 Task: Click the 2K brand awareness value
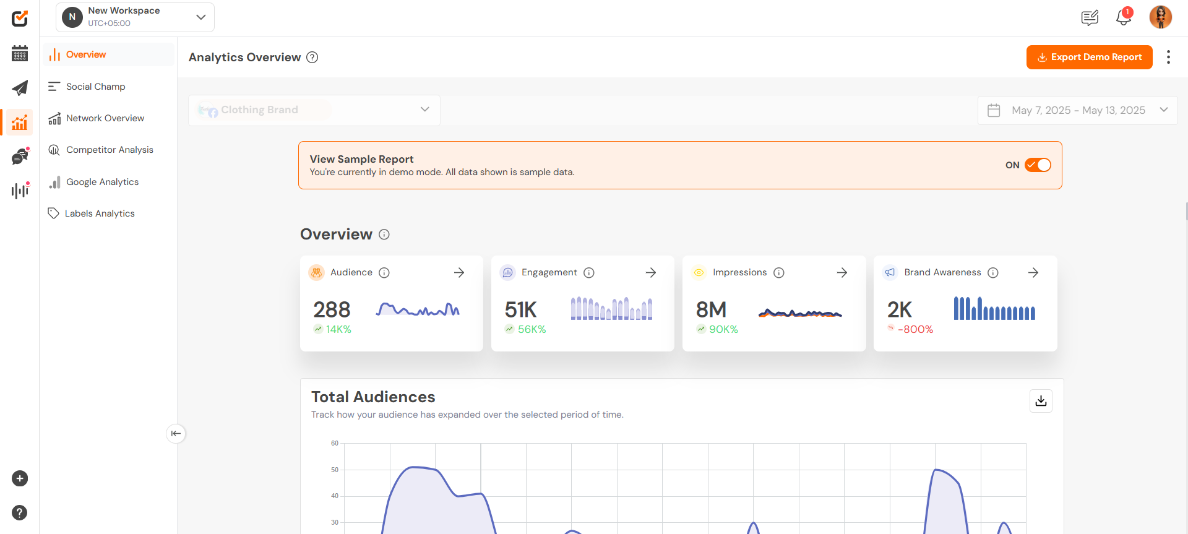(x=900, y=309)
